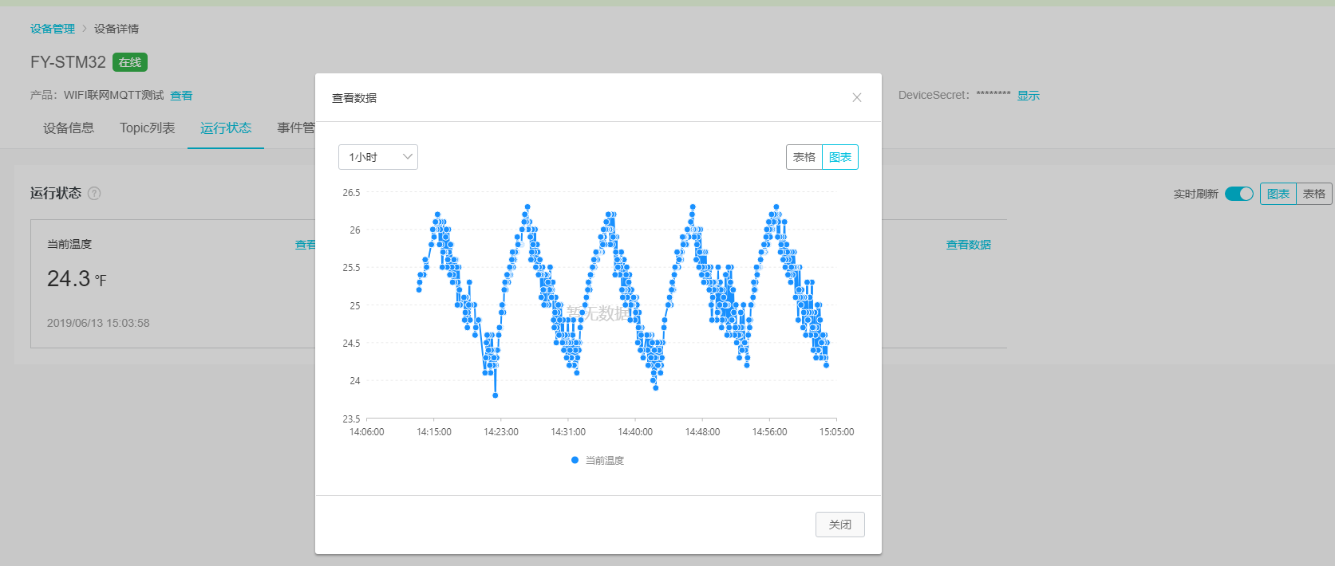Click the 当前温度 card label

[x=69, y=244]
